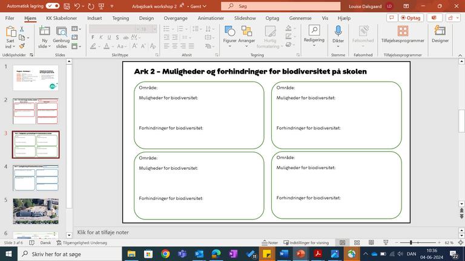
Task: Cut selection with scissors icon
Action: click(x=22, y=29)
